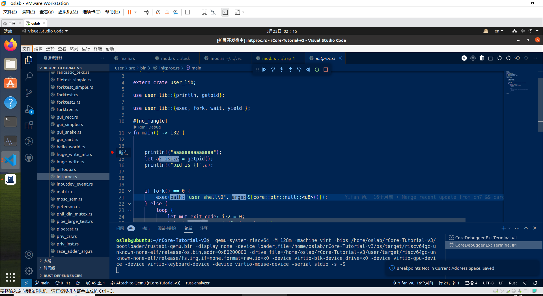Stop debugging with the red square

[x=326, y=69]
